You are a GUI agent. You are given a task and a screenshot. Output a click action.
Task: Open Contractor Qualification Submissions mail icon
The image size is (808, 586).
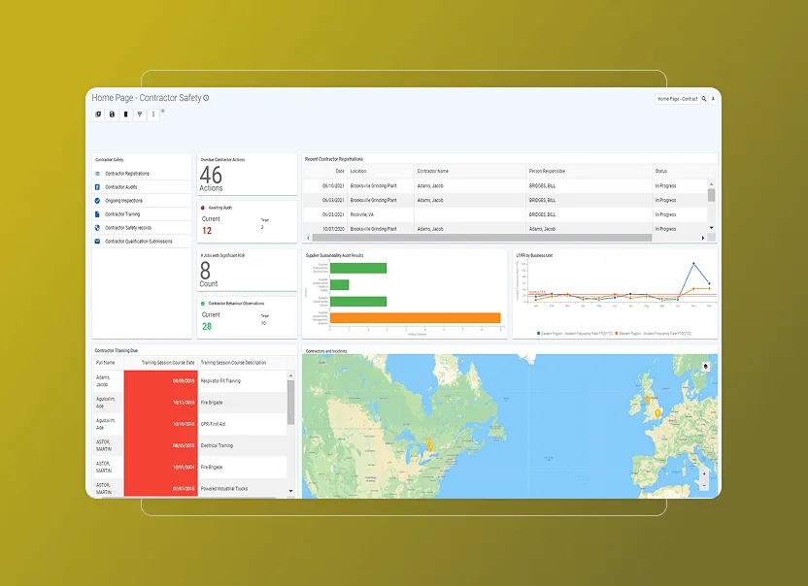[x=97, y=240]
